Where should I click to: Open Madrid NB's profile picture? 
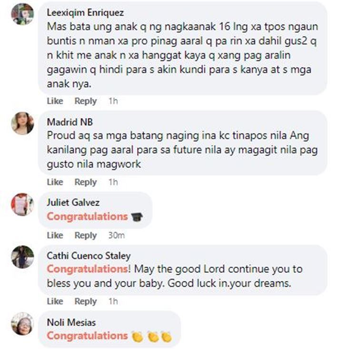(22, 123)
